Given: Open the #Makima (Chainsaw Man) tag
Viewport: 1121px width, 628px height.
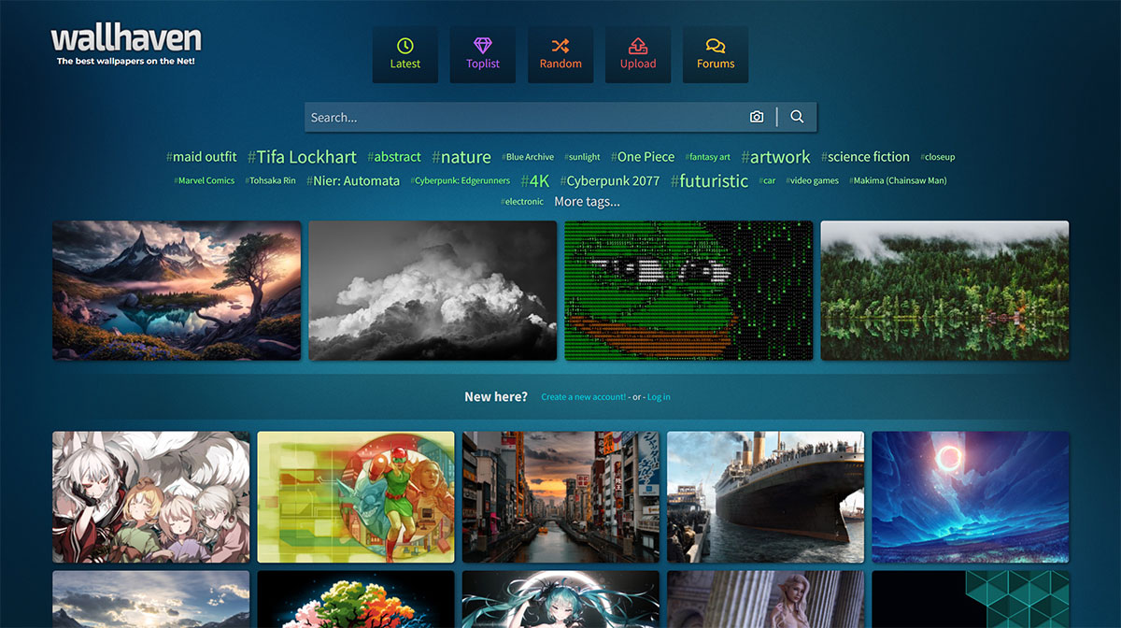Looking at the screenshot, I should (x=897, y=180).
